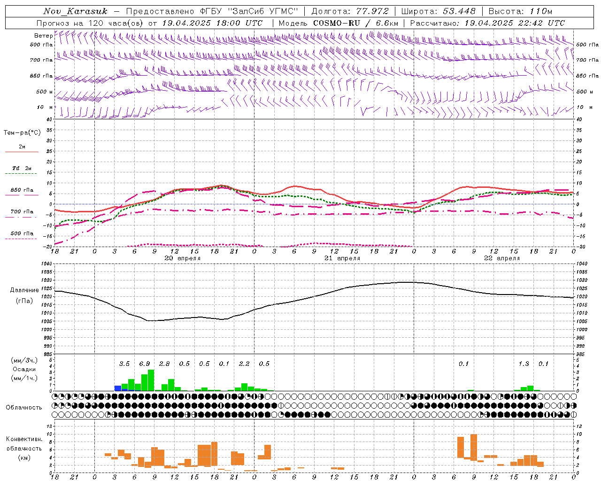Screen dimensions: 601x481
Task: Click the forecast start 19.04.2025 18:00 UTC
Action: 212,23
